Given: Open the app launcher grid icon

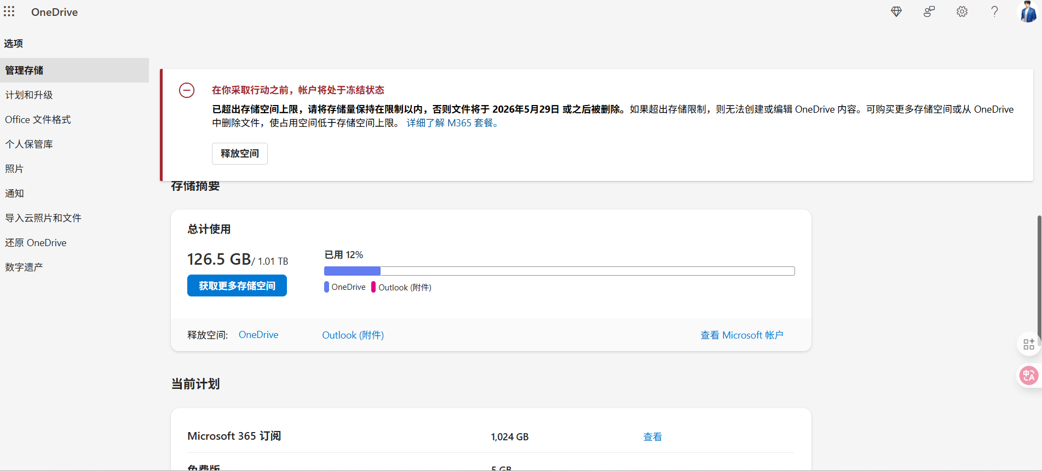Looking at the screenshot, I should click(x=9, y=11).
